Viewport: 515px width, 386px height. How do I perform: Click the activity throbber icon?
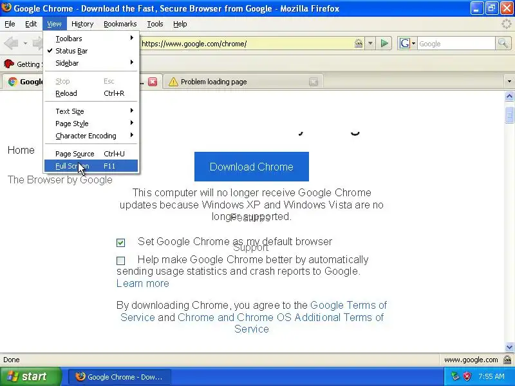pos(507,24)
